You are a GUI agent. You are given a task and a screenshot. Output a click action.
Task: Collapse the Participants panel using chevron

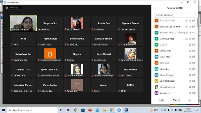click(x=155, y=8)
